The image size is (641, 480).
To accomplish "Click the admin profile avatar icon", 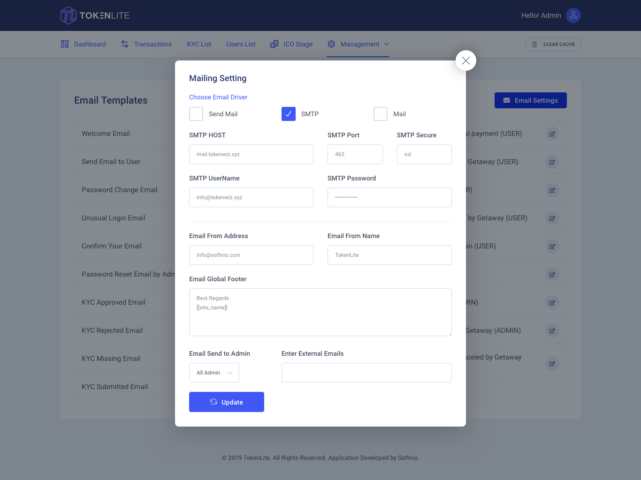I will click(573, 15).
